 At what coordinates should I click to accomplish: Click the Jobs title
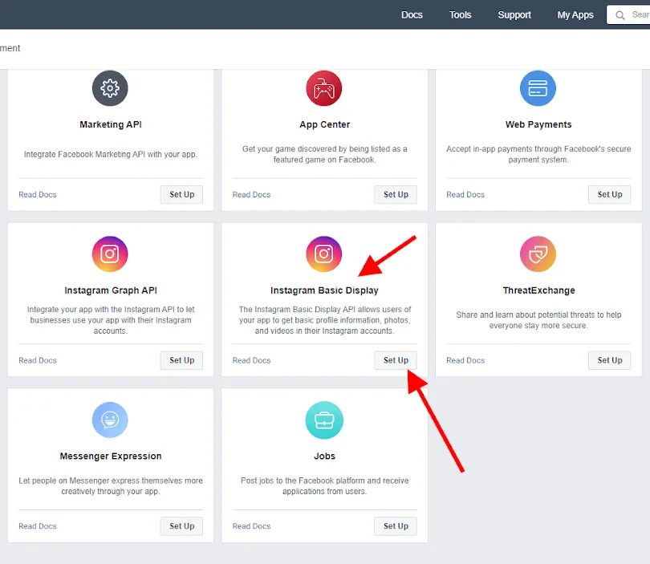pyautogui.click(x=324, y=456)
